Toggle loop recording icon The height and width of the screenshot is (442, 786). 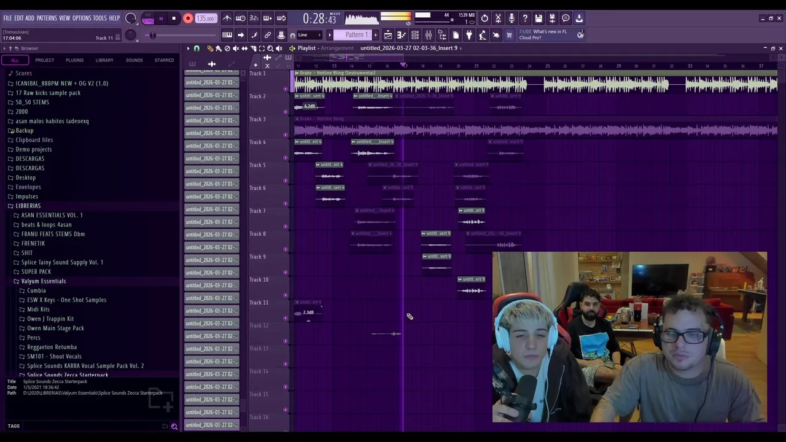click(281, 18)
